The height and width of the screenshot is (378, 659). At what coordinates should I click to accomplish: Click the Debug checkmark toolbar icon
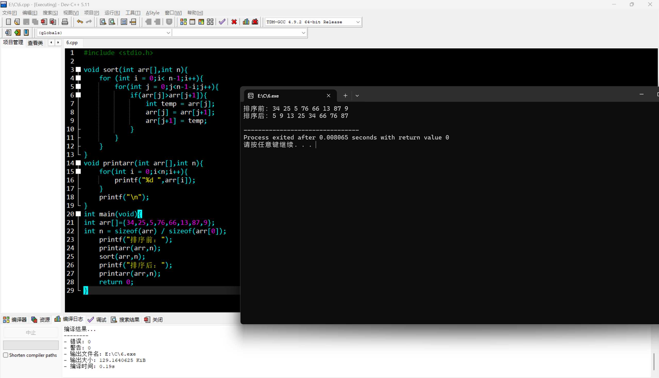[x=222, y=22]
